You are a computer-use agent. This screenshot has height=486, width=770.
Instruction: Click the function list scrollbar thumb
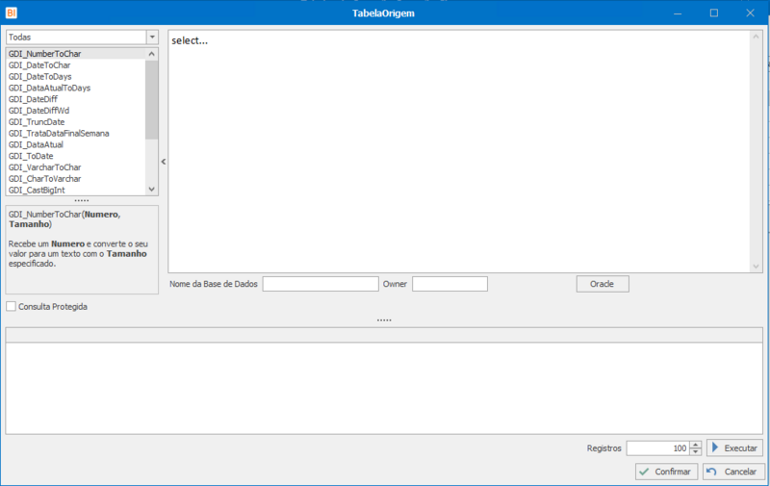tap(152, 100)
